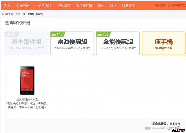Click the red Redmi phone product image
The height and width of the screenshot is (133, 186).
(27, 81)
